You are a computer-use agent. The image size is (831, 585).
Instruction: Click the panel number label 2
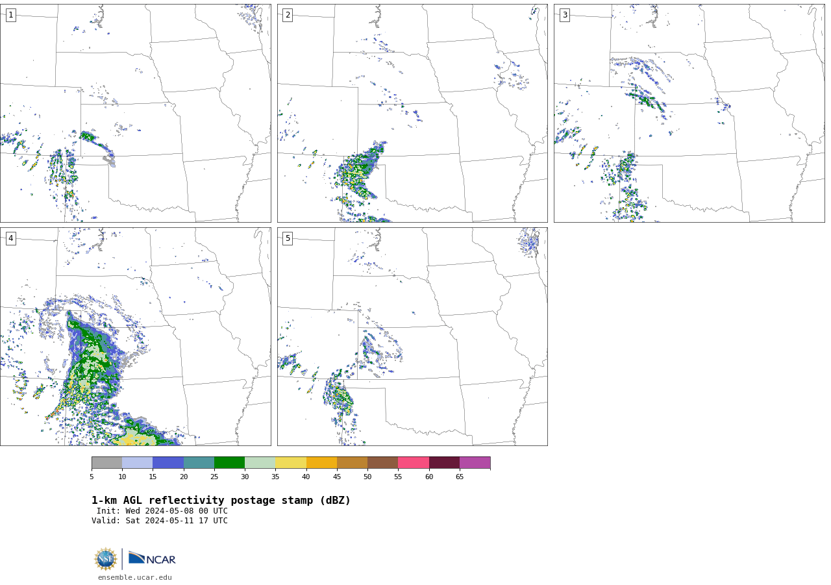[x=288, y=15]
